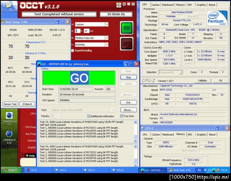Open the Mainboard tab in upper CPU-Z
This screenshot has width=231, height=181.
pyautogui.click(x=168, y=5)
